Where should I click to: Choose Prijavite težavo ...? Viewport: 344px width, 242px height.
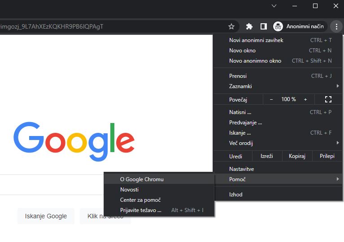(x=159, y=210)
